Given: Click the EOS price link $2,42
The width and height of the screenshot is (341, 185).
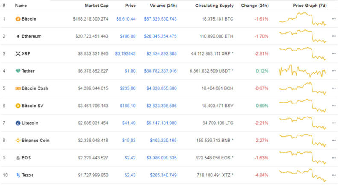Looking at the screenshot, I should (x=130, y=158).
